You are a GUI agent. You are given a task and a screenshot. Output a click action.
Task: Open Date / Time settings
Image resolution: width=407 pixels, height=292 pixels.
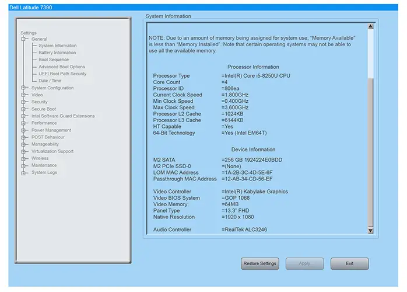point(50,81)
